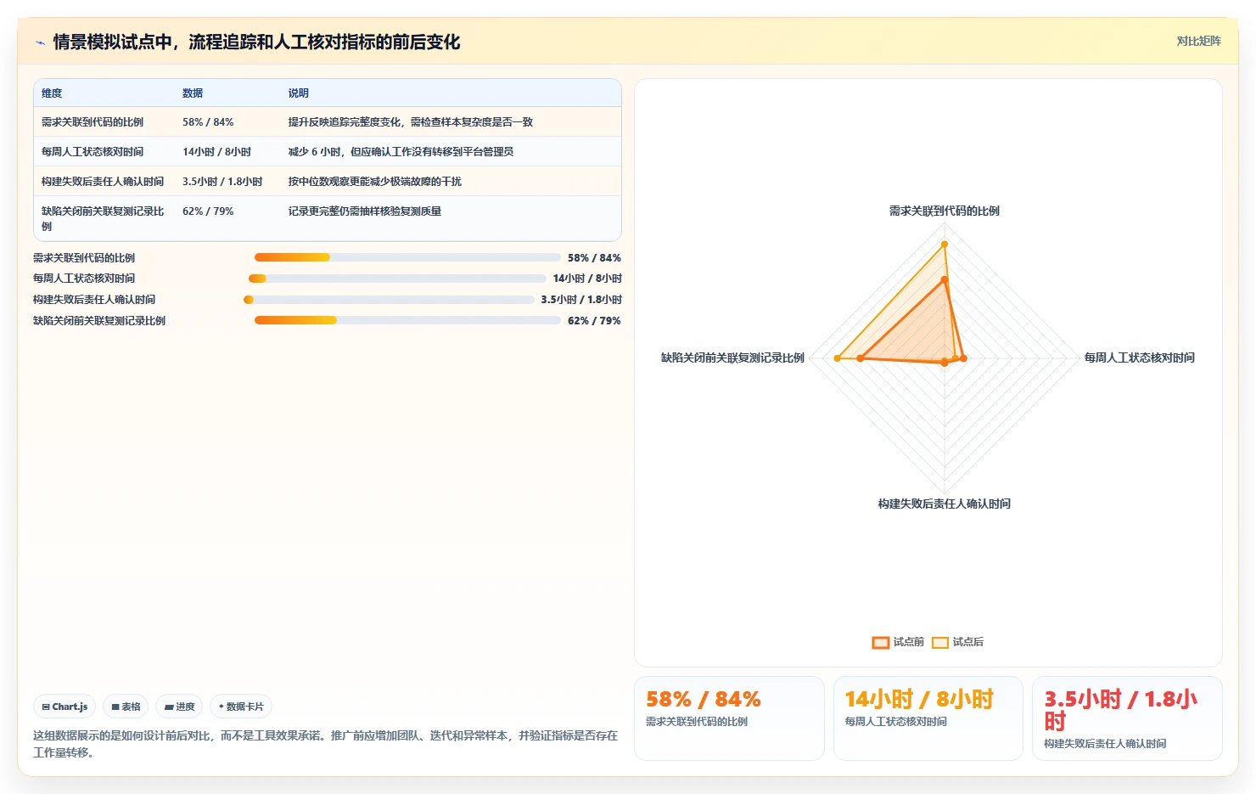
Task: Click progress list label 需求关联到代码的比例
Action: tap(84, 258)
